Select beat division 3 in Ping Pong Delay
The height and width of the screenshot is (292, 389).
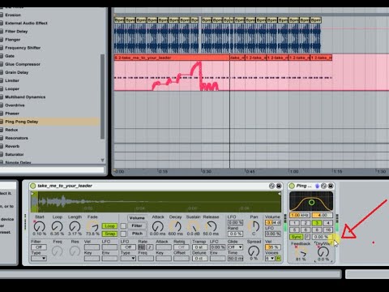(x=317, y=223)
